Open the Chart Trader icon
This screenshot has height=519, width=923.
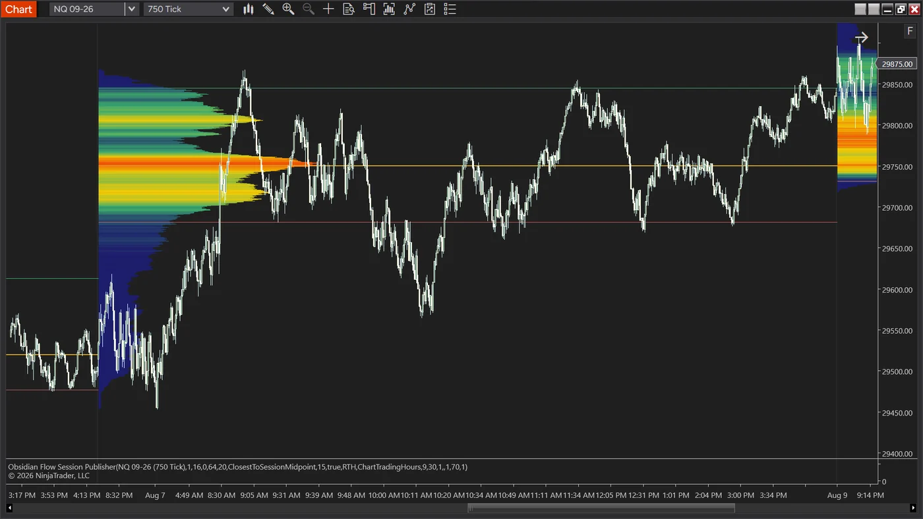coord(369,9)
